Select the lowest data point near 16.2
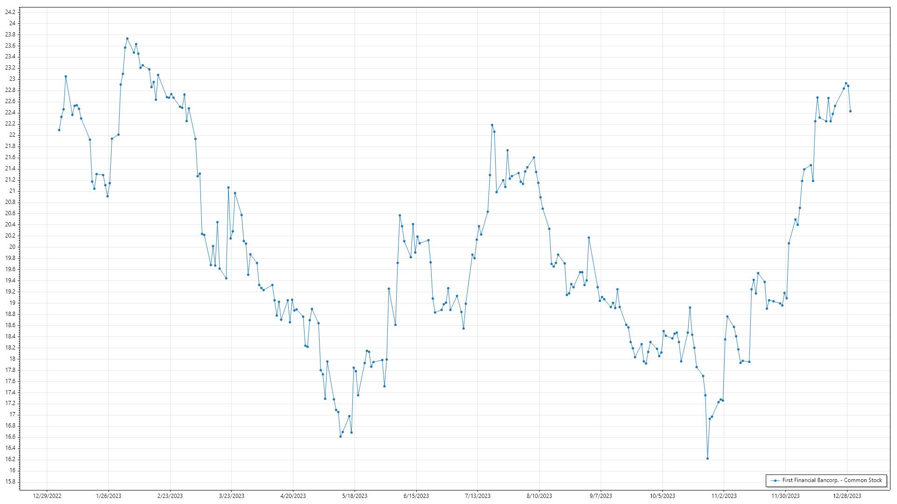897x504 pixels. [x=707, y=459]
